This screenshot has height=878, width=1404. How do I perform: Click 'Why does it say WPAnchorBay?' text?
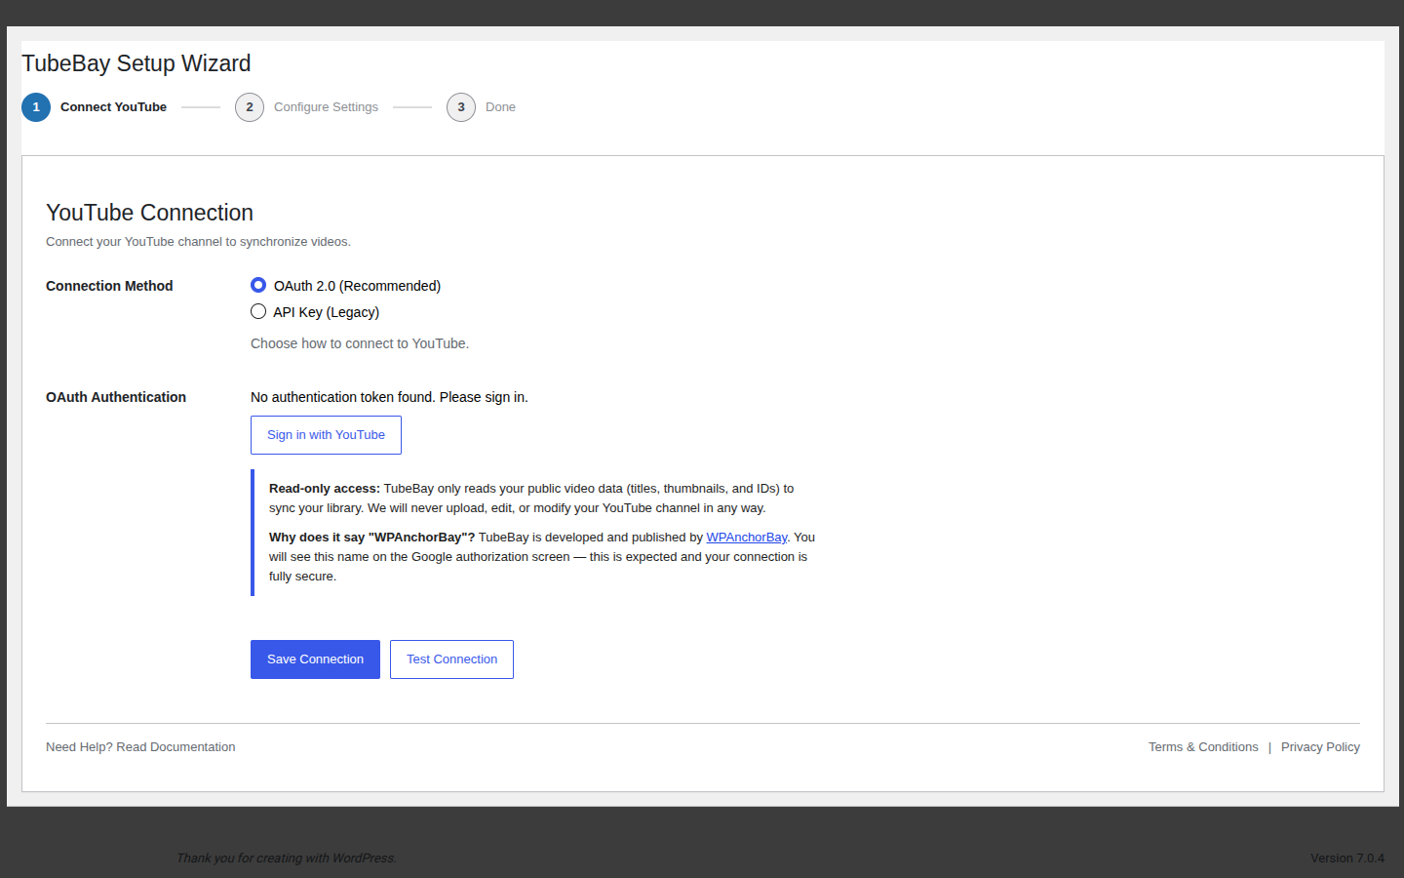(542, 557)
